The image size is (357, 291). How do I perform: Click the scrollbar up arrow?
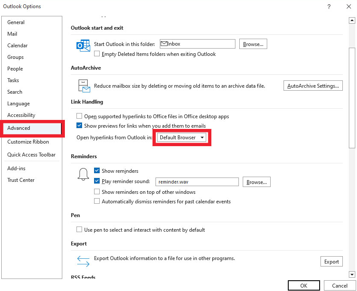(x=352, y=21)
